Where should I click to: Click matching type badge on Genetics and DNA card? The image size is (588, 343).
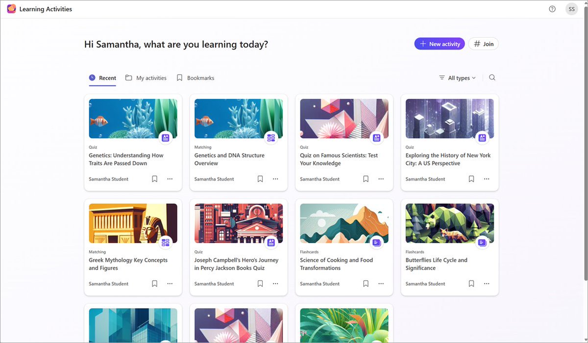[x=271, y=138]
